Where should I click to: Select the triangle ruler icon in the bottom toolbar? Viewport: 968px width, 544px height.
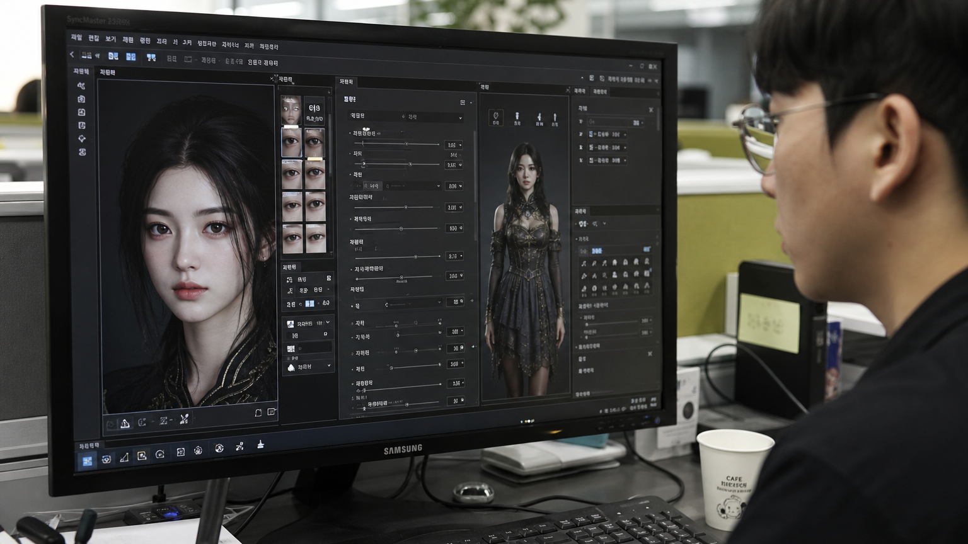[124, 458]
